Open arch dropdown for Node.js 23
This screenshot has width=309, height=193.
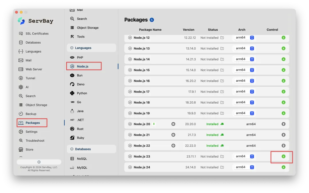tap(244, 156)
